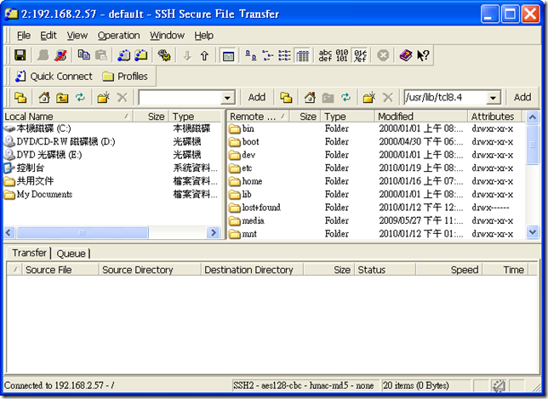The width and height of the screenshot is (548, 399).
Task: Open the Edit menu
Action: [49, 35]
